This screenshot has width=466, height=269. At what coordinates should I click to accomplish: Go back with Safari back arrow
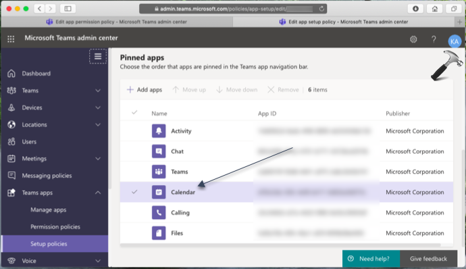click(40, 9)
